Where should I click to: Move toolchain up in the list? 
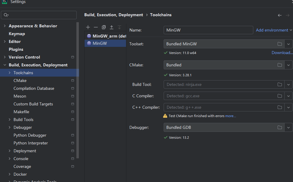[x=112, y=27]
